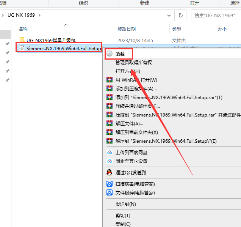
Task: Click the first pin icon in sidebar
Action: [7, 44]
